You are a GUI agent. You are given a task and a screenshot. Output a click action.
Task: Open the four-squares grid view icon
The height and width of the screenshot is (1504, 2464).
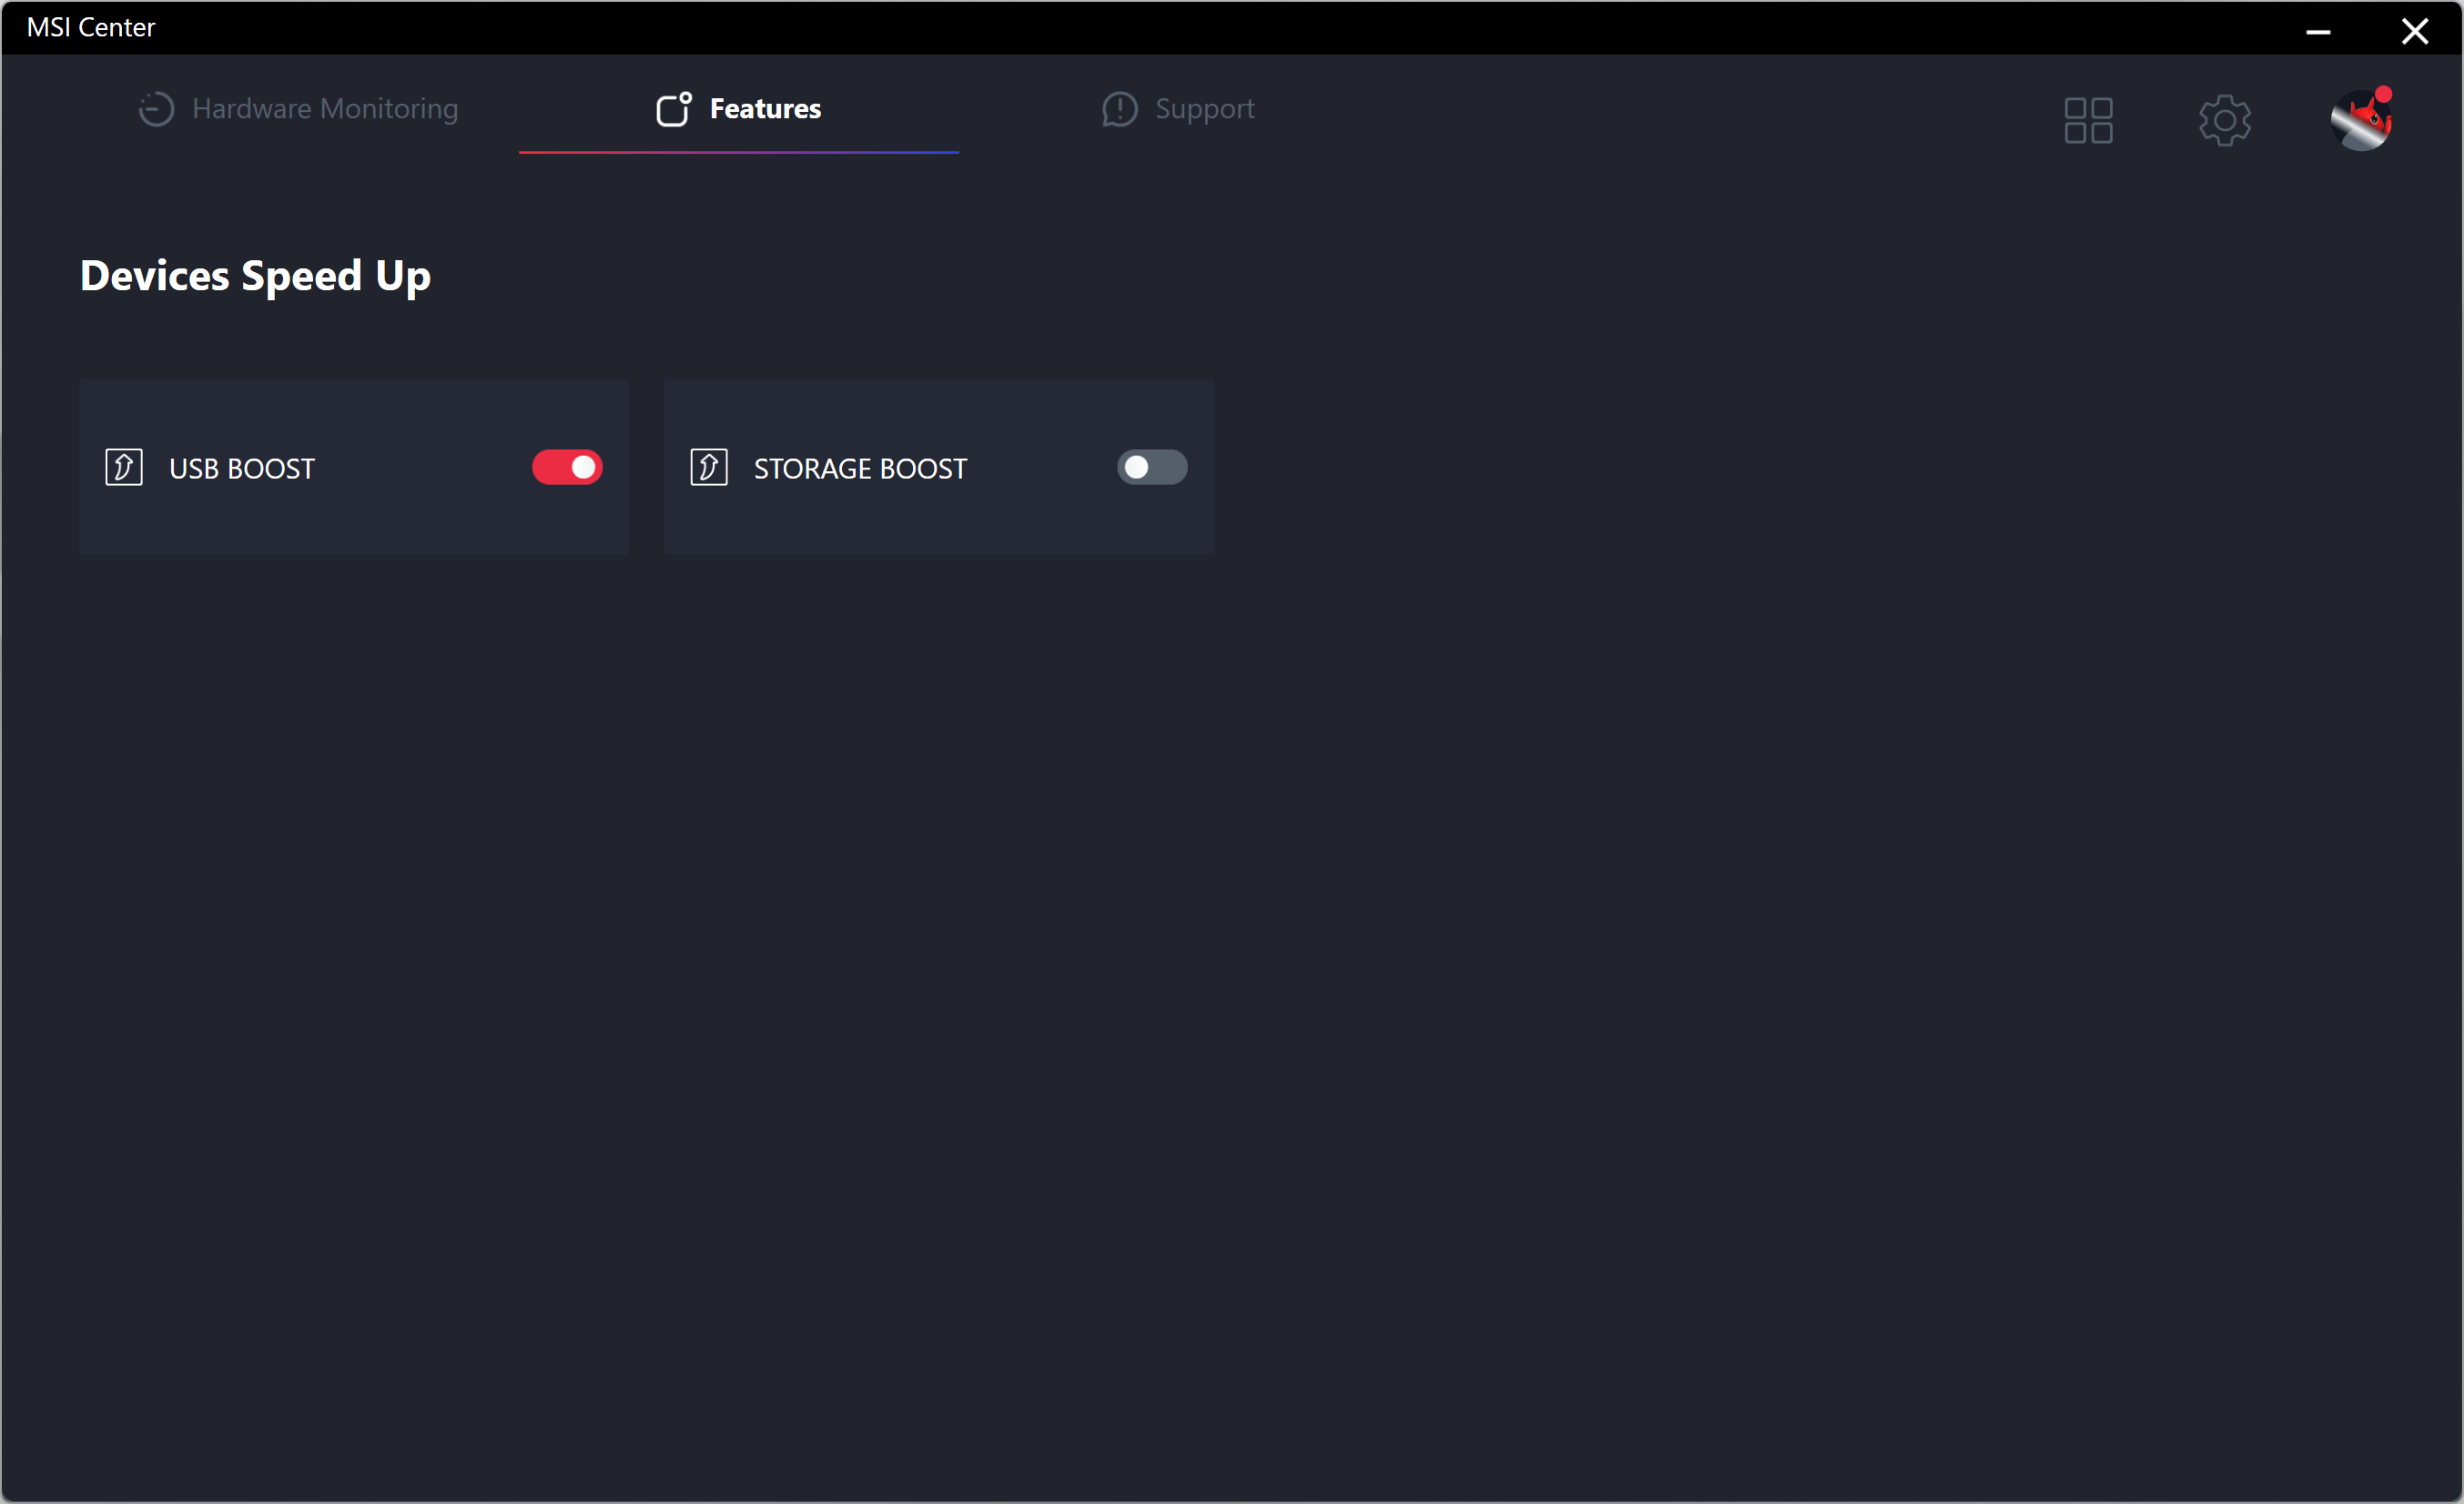click(2088, 121)
